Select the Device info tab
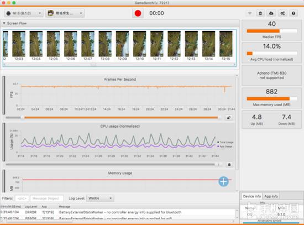This screenshot has height=225, width=304. tap(252, 196)
